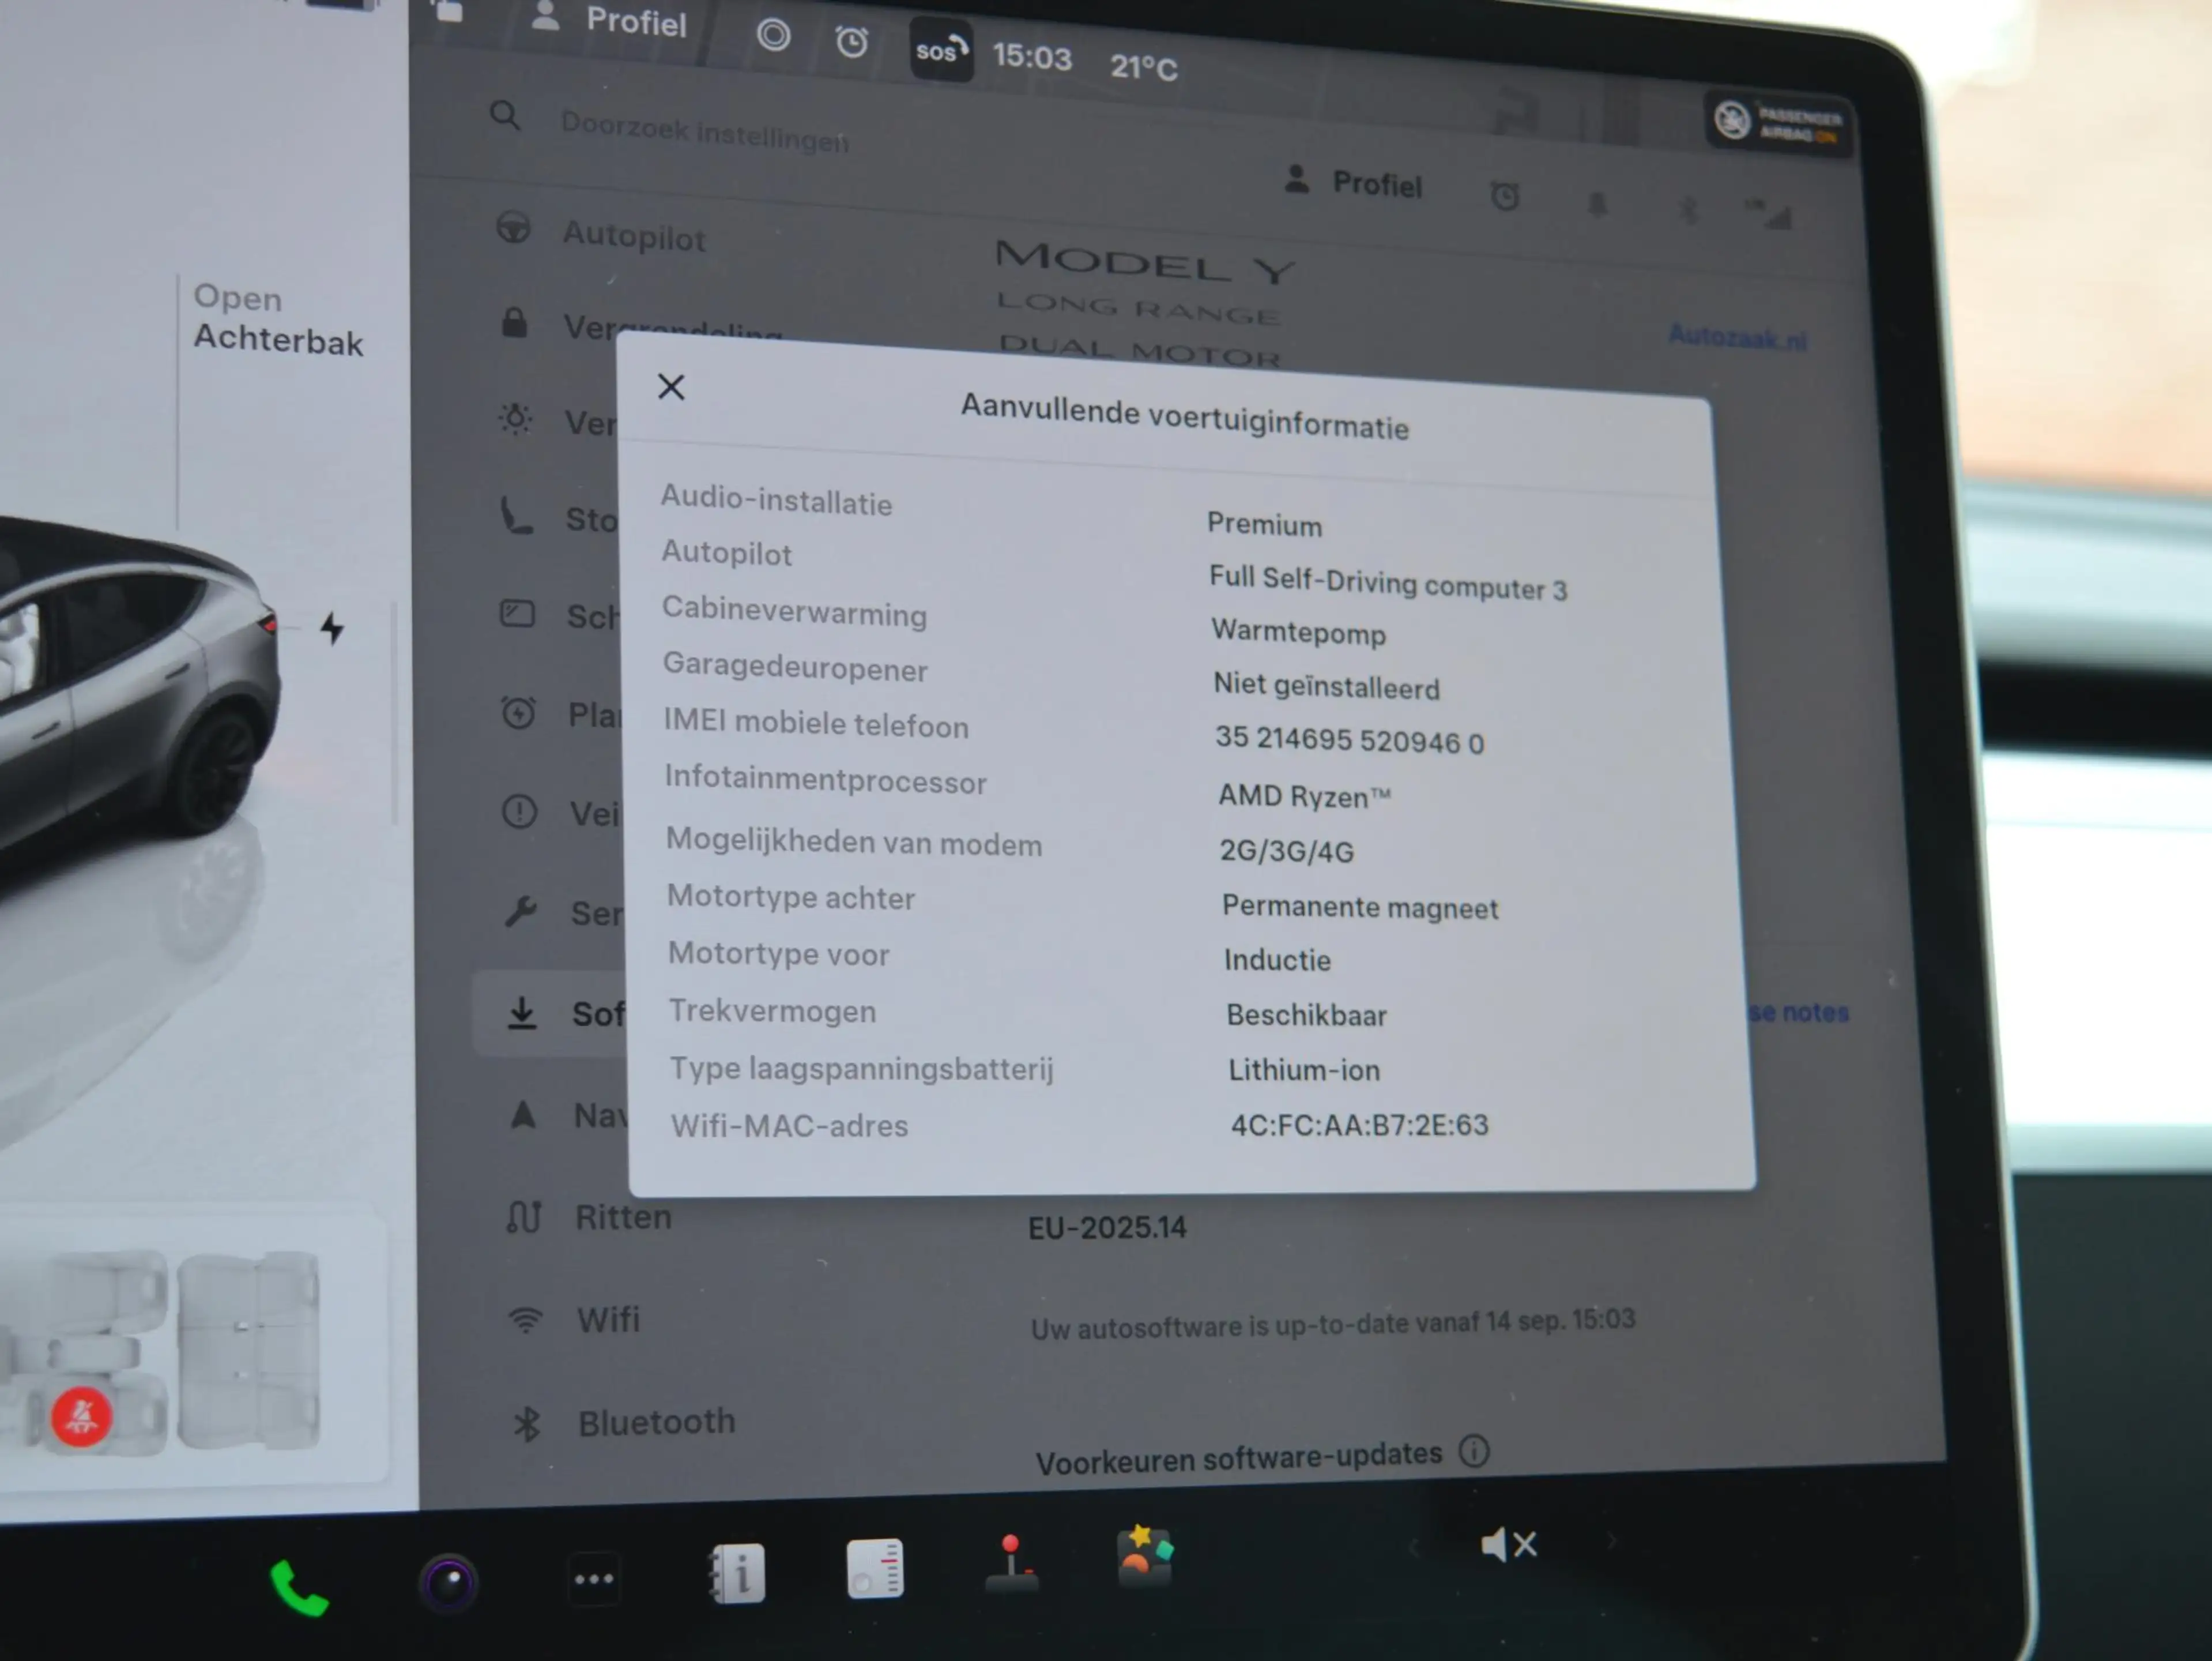The height and width of the screenshot is (1661, 2212).
Task: Tap the SOS emergency call icon
Action: [940, 50]
